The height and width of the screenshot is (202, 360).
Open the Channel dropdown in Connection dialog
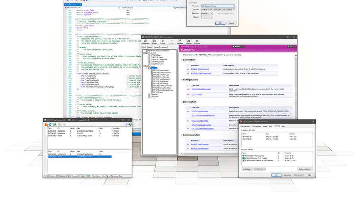[207, 17]
